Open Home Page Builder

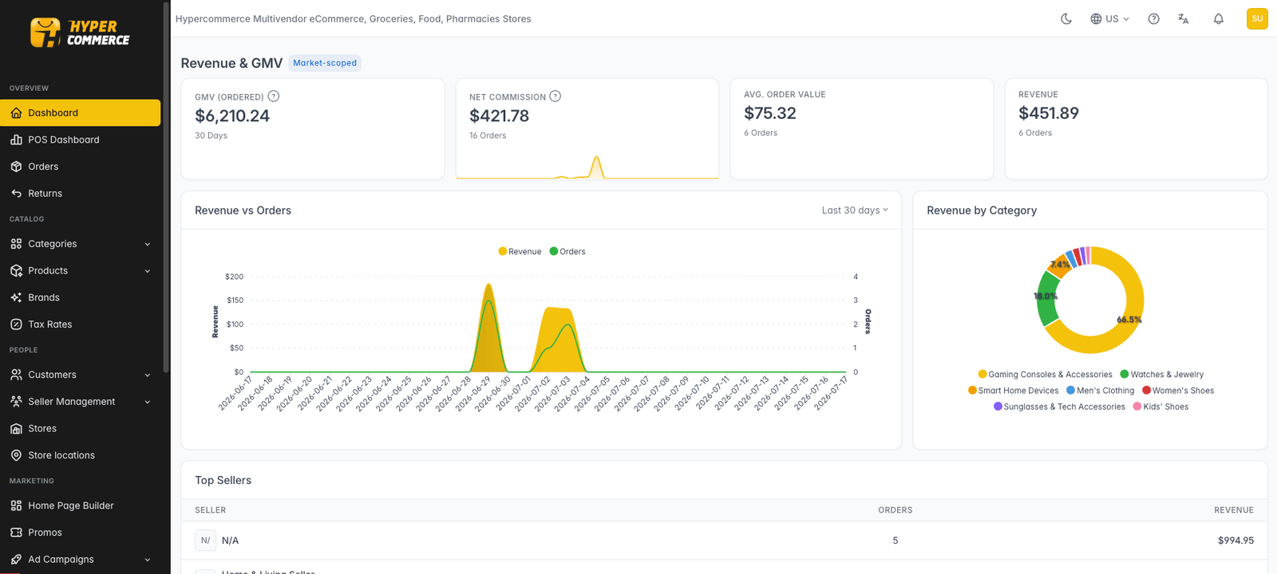[x=80, y=505]
